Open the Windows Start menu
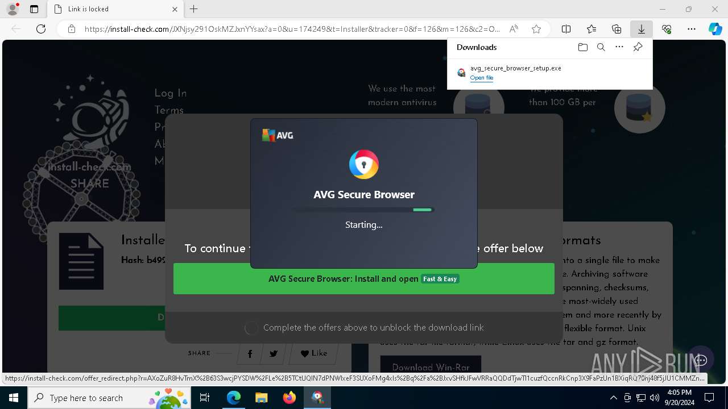This screenshot has width=728, height=409. click(x=14, y=398)
